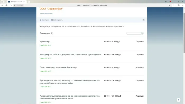Open the 'Бухгалтер' vacancy
Screen dimensions: 185x104
tap(44, 42)
